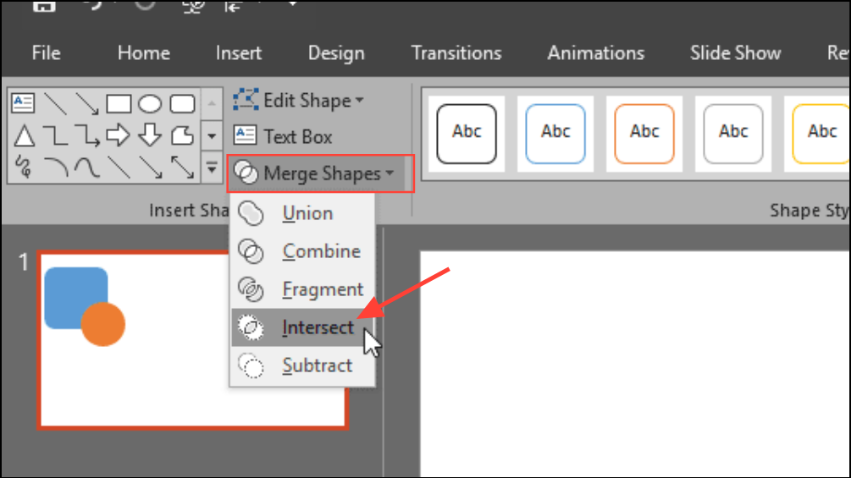Click Subtract in Merge Shapes list
This screenshot has height=478, width=851.
317,365
